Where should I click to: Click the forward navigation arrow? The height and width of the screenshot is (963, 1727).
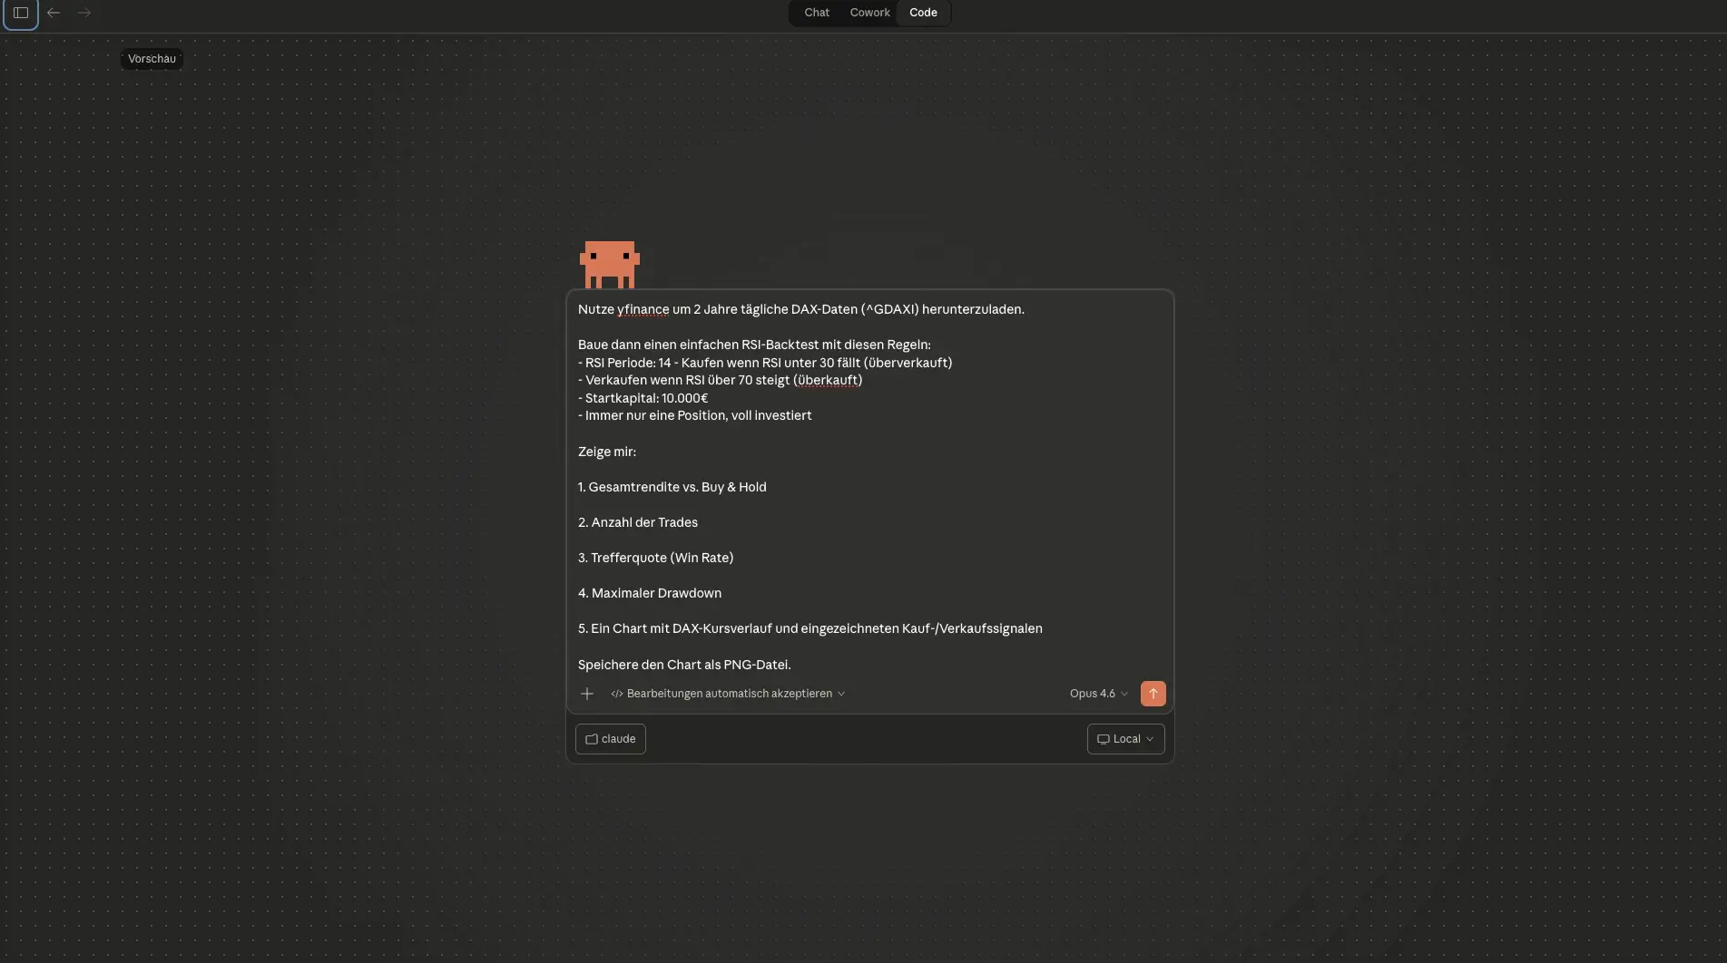84,13
